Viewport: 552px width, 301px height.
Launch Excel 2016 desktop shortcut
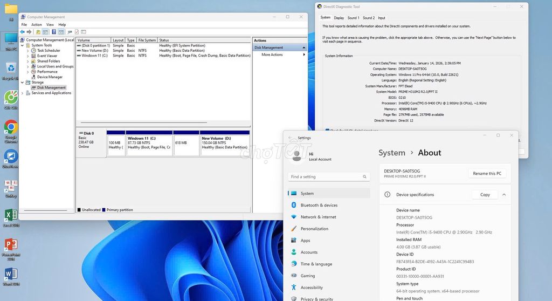click(11, 215)
